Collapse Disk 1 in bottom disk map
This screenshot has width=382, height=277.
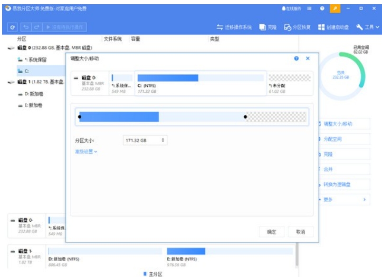pos(13,251)
